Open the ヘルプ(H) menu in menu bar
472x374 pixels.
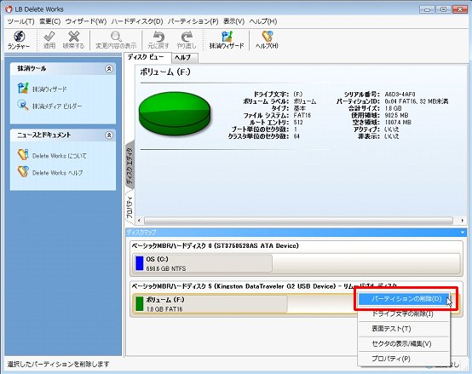pyautogui.click(x=263, y=21)
